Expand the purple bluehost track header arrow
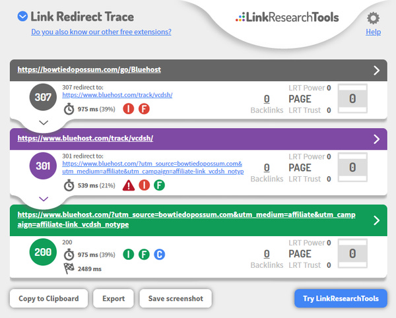The image size is (396, 318). (376, 139)
